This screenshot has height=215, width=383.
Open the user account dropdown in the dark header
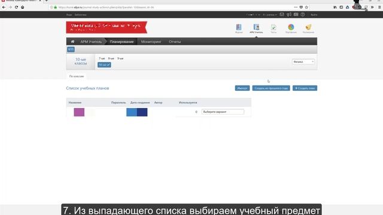tap(253, 15)
